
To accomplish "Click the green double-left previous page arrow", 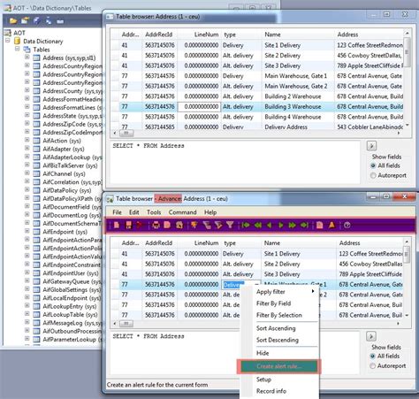I will click(258, 226).
